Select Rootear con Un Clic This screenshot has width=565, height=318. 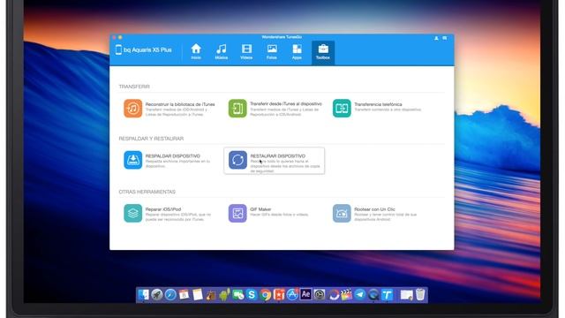click(374, 214)
